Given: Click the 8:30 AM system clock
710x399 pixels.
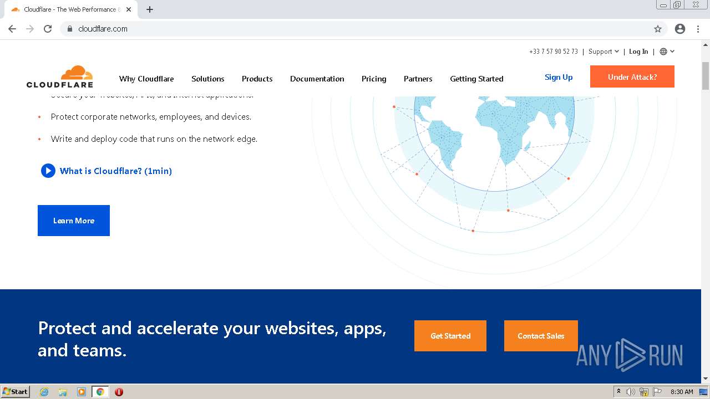Looking at the screenshot, I should pyautogui.click(x=682, y=392).
